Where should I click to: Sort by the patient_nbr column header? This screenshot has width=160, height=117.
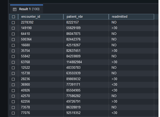coord(86,17)
